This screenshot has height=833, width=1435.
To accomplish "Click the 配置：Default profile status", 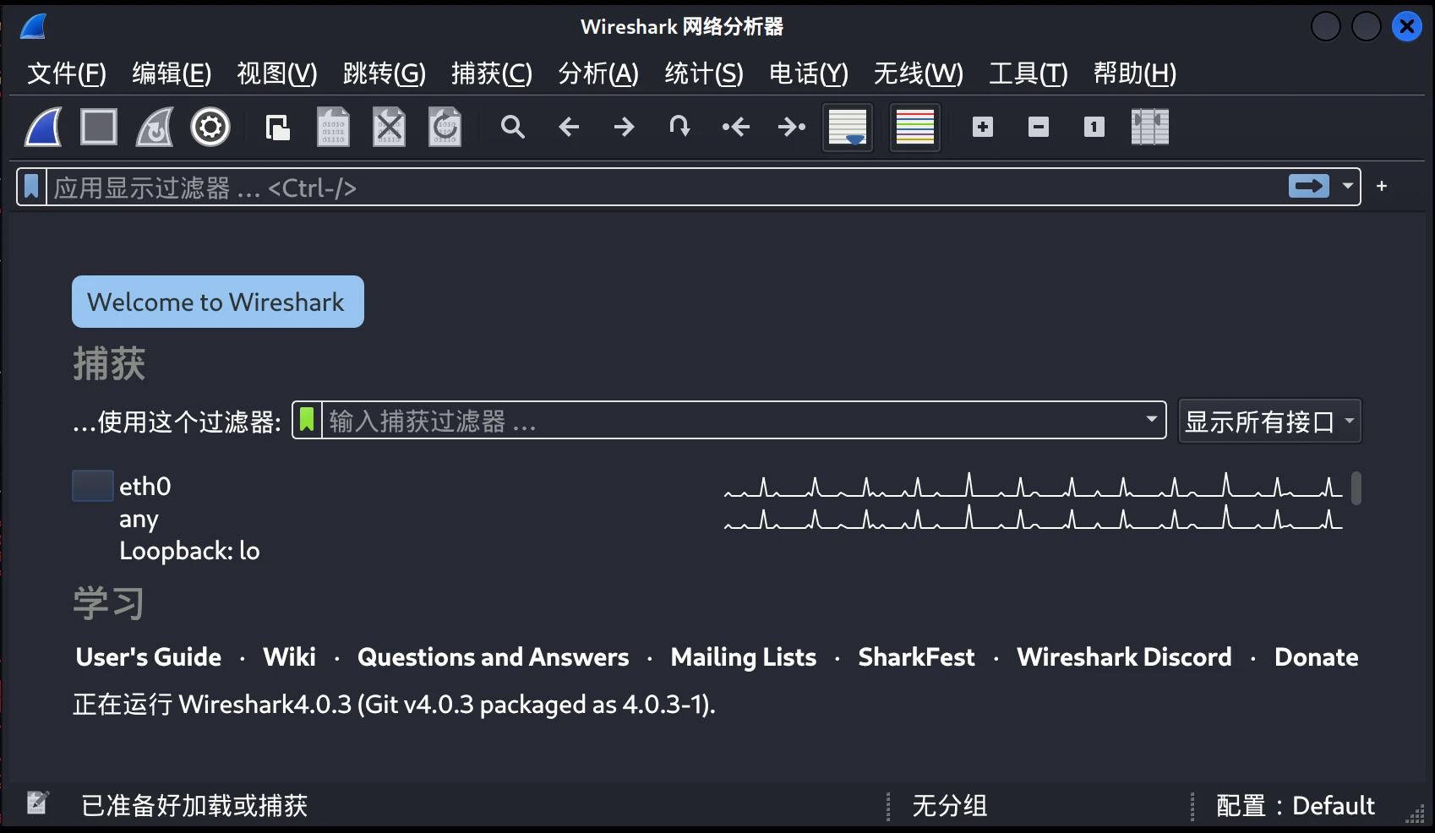I will point(1296,805).
